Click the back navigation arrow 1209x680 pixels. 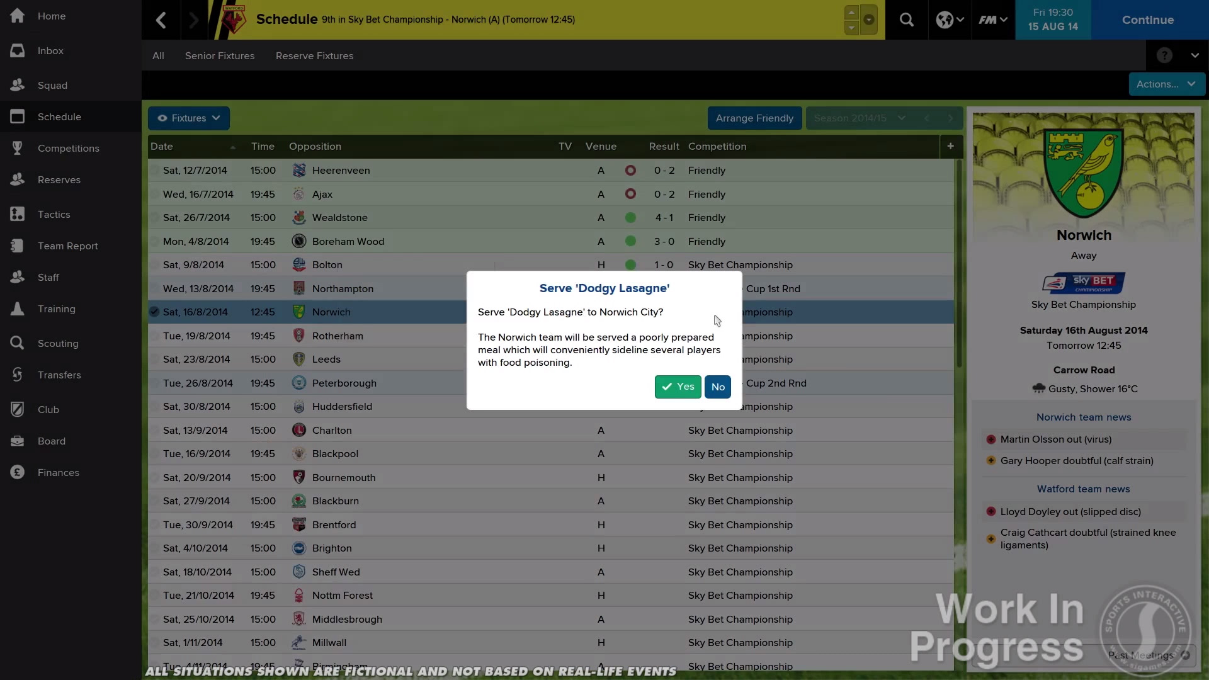[x=161, y=20]
